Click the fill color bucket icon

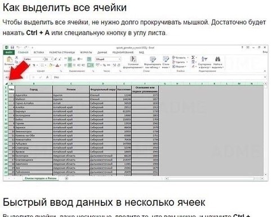pos(51,65)
